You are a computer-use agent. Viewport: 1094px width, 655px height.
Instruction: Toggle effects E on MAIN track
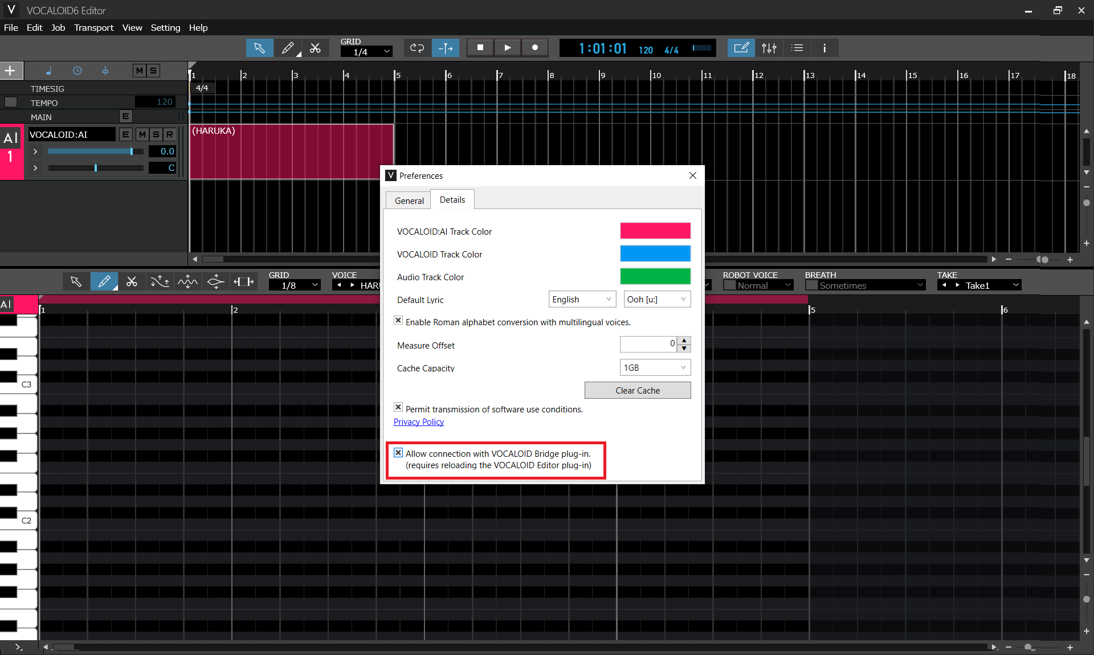click(x=126, y=117)
